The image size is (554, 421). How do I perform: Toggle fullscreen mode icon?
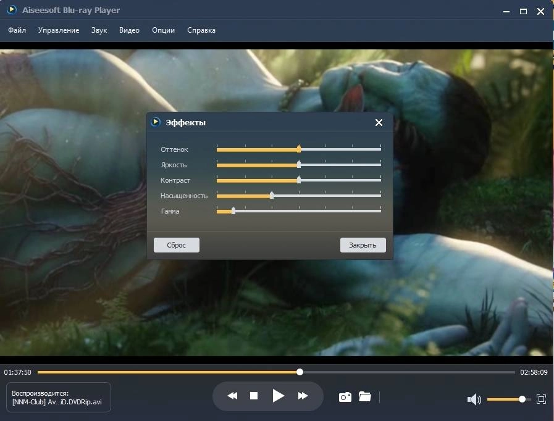point(541,399)
